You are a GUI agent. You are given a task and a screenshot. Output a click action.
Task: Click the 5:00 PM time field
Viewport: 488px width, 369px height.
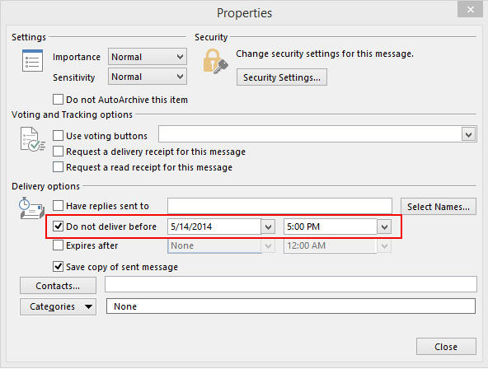click(331, 227)
